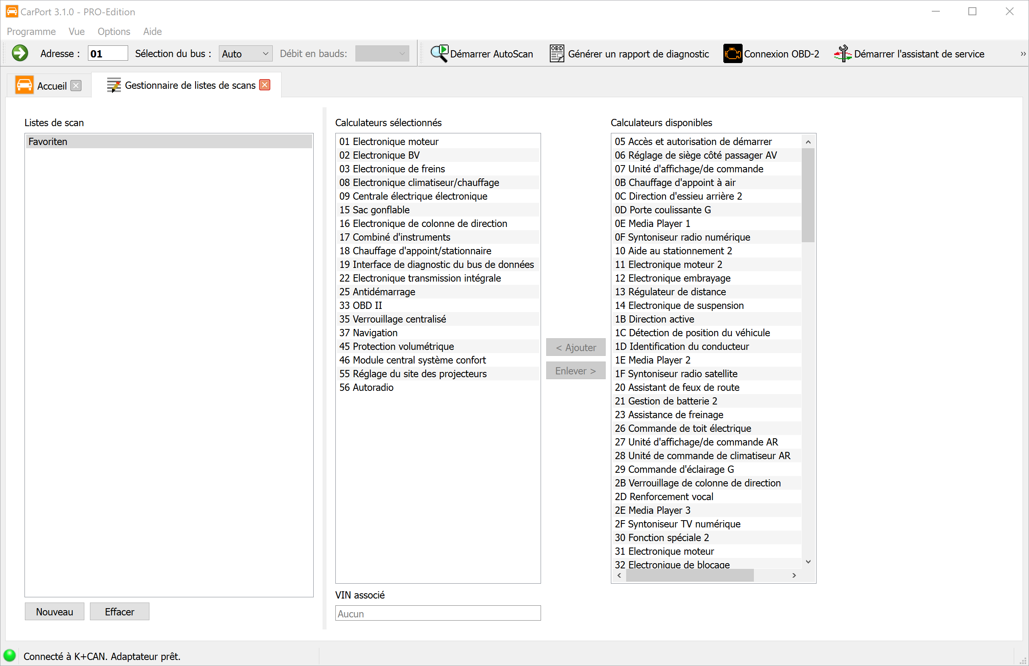Image resolution: width=1029 pixels, height=666 pixels.
Task: Click the scan list icon on Gestionnaire tab
Action: point(113,85)
